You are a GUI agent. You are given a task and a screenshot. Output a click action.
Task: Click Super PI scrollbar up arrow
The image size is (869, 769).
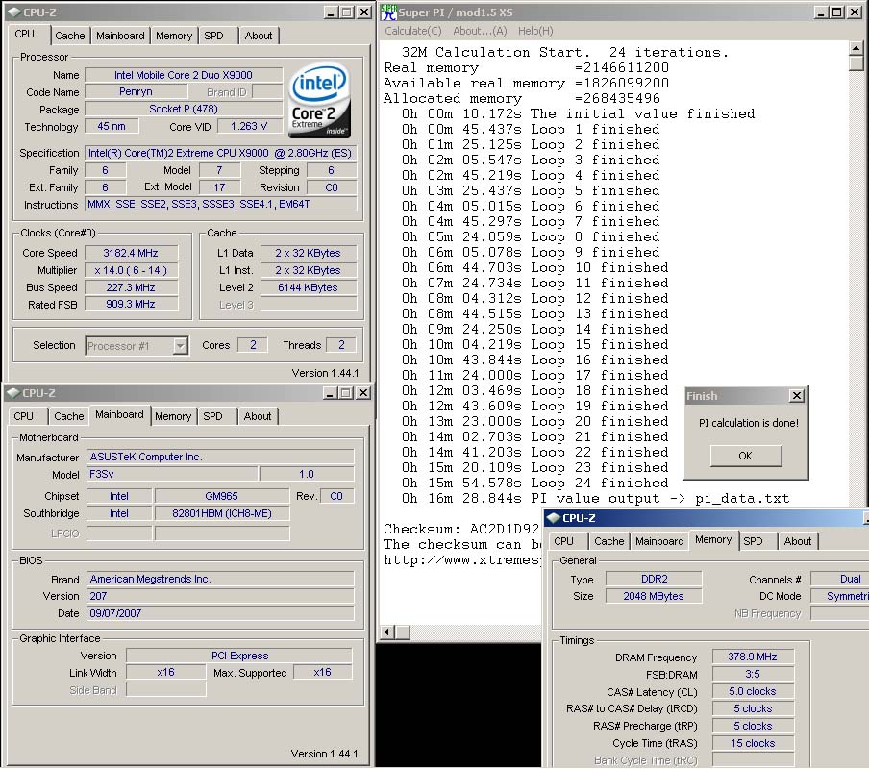pyautogui.click(x=856, y=49)
